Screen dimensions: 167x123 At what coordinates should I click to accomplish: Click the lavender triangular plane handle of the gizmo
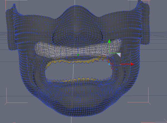119,55
